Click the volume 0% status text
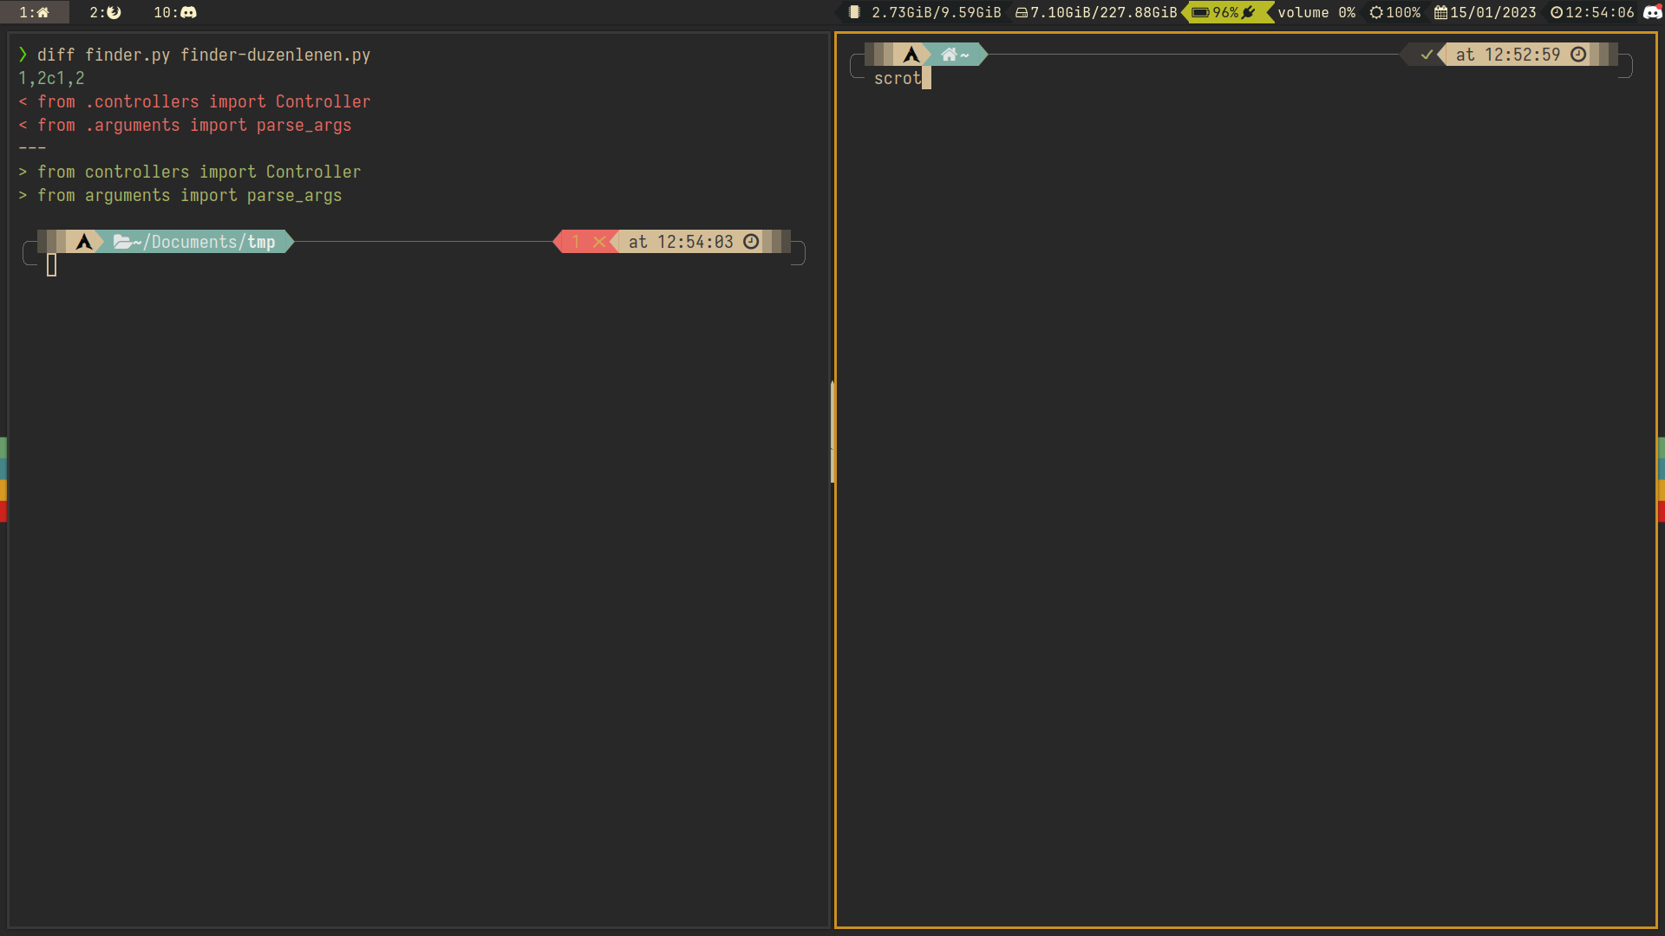Screen dimensions: 1665x936 pos(1316,12)
